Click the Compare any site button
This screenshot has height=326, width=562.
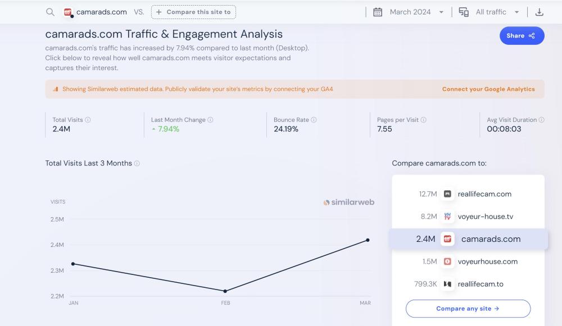468,309
